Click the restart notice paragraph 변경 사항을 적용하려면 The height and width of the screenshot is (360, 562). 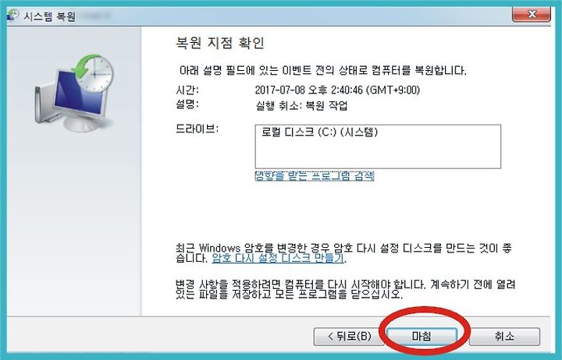345,289
